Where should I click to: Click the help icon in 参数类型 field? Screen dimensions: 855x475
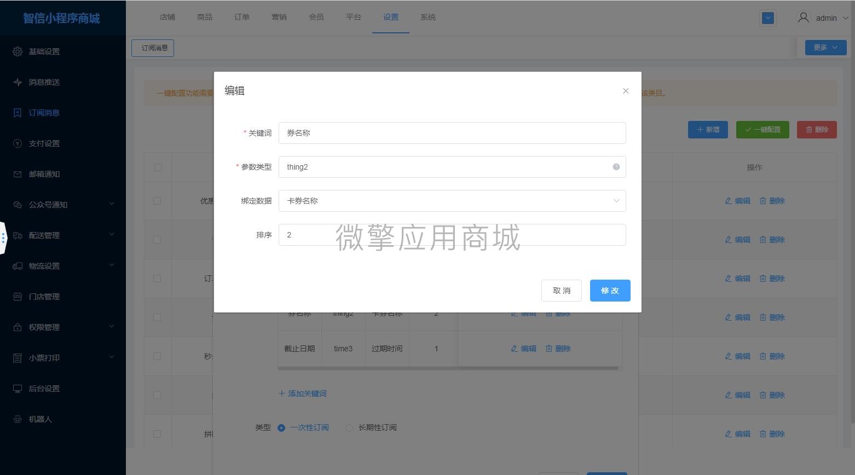[x=616, y=167]
